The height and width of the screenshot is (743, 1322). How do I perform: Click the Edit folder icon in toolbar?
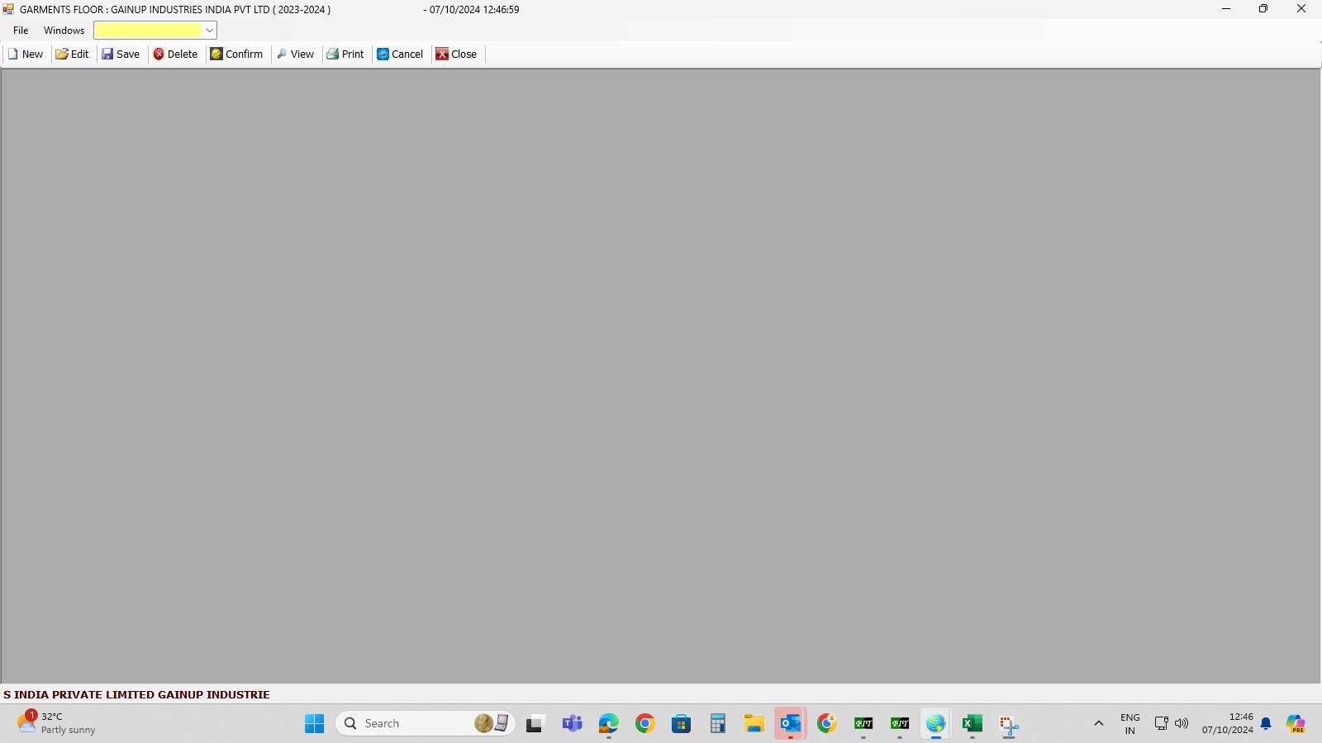pos(62,54)
